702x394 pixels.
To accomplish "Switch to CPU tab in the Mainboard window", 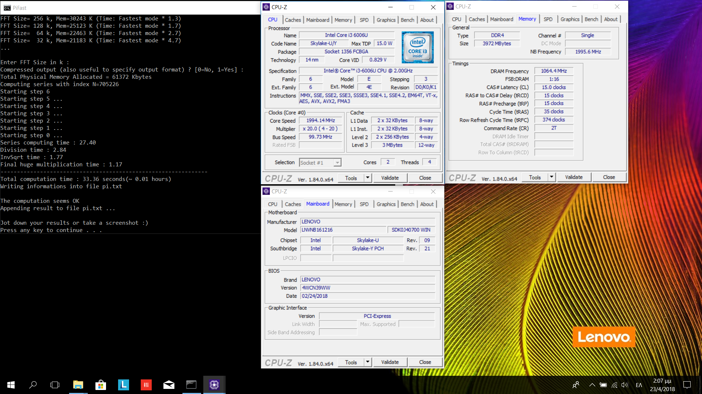I will tap(273, 204).
